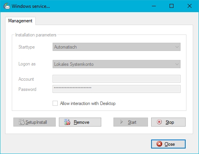
Task: Focus the Account text field
Action: pyautogui.click(x=117, y=79)
